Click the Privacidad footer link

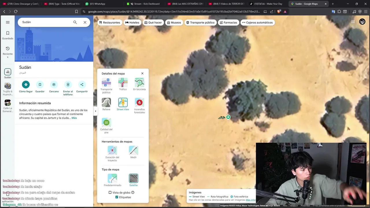click(305, 206)
